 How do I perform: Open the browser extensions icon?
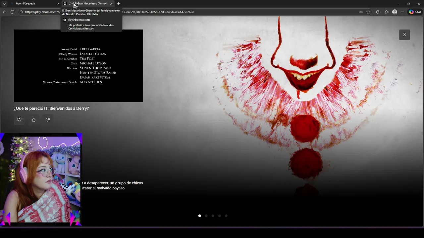point(378,12)
